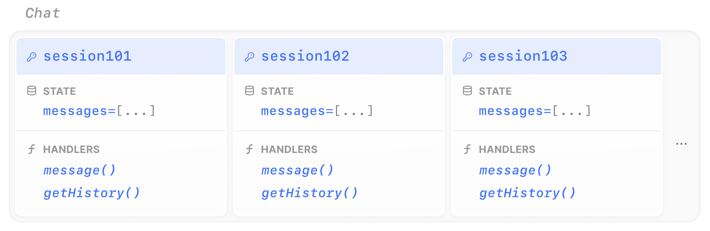
Task: Open the session101 header
Action: coord(121,56)
